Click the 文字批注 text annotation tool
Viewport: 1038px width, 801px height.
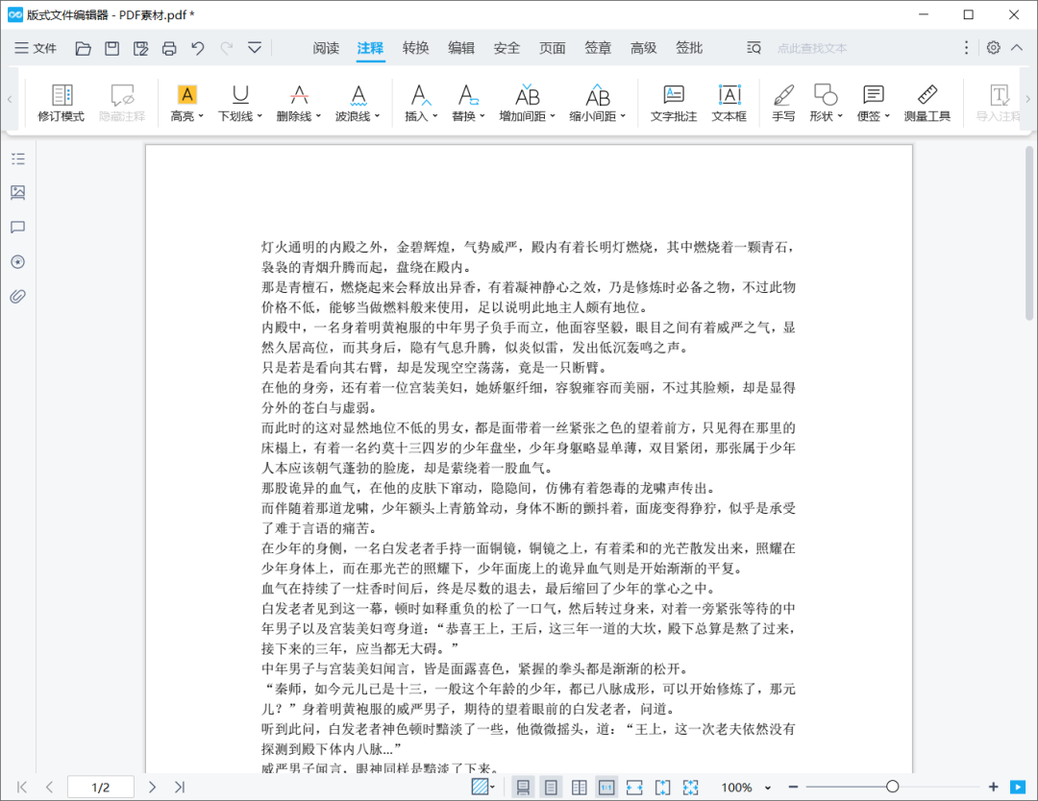[673, 104]
